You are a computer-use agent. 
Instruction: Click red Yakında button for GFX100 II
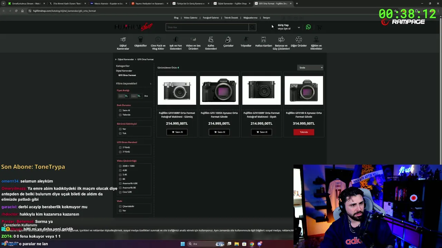(x=304, y=132)
